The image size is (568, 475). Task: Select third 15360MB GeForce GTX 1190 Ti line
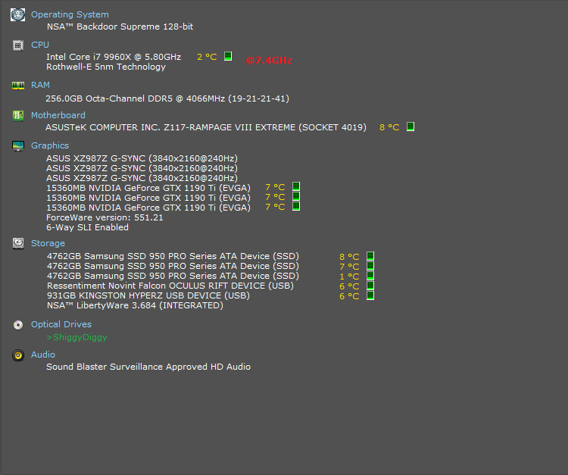pyautogui.click(x=148, y=208)
